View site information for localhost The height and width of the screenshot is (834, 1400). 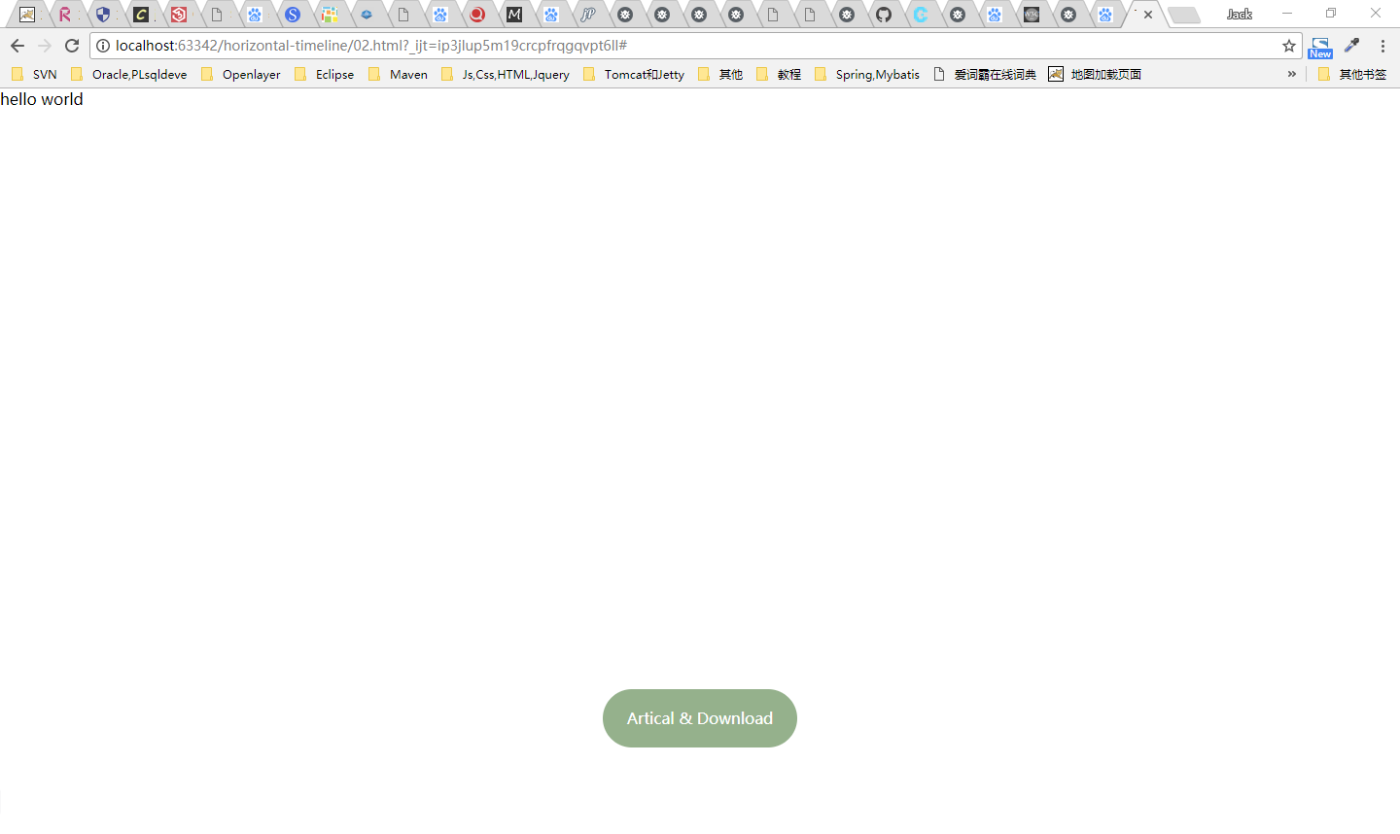(103, 46)
